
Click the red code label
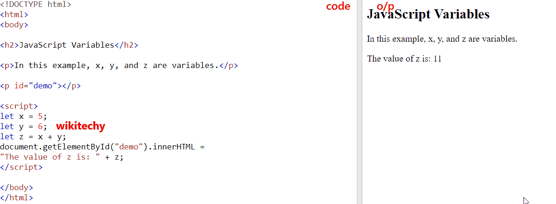[x=338, y=6]
